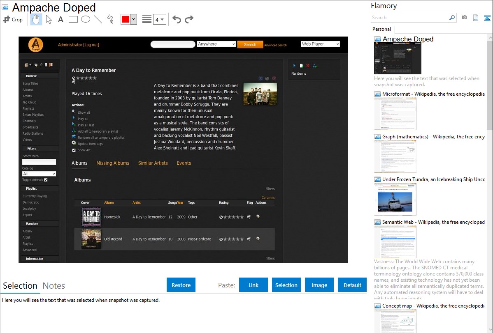
Task: Switch to the Personal tab
Action: coord(382,29)
